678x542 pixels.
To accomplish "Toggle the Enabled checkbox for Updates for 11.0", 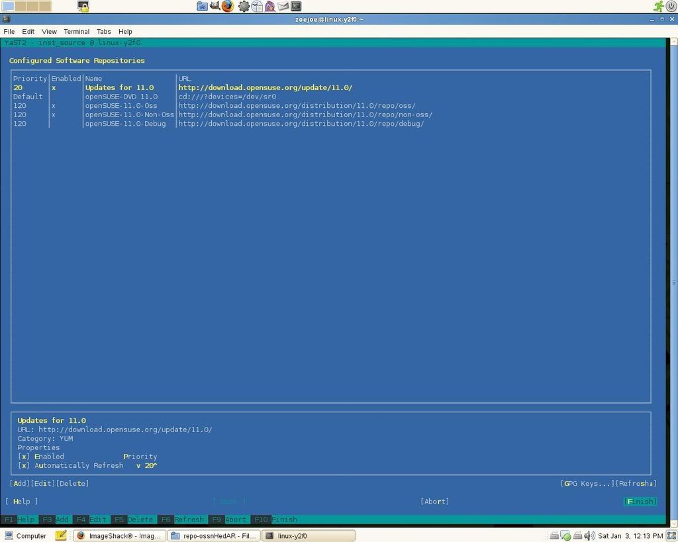I will 23,457.
